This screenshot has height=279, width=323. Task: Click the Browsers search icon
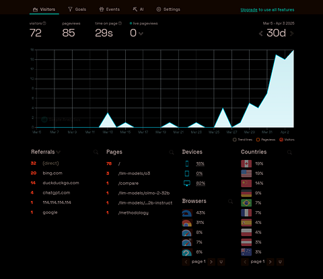(x=230, y=201)
